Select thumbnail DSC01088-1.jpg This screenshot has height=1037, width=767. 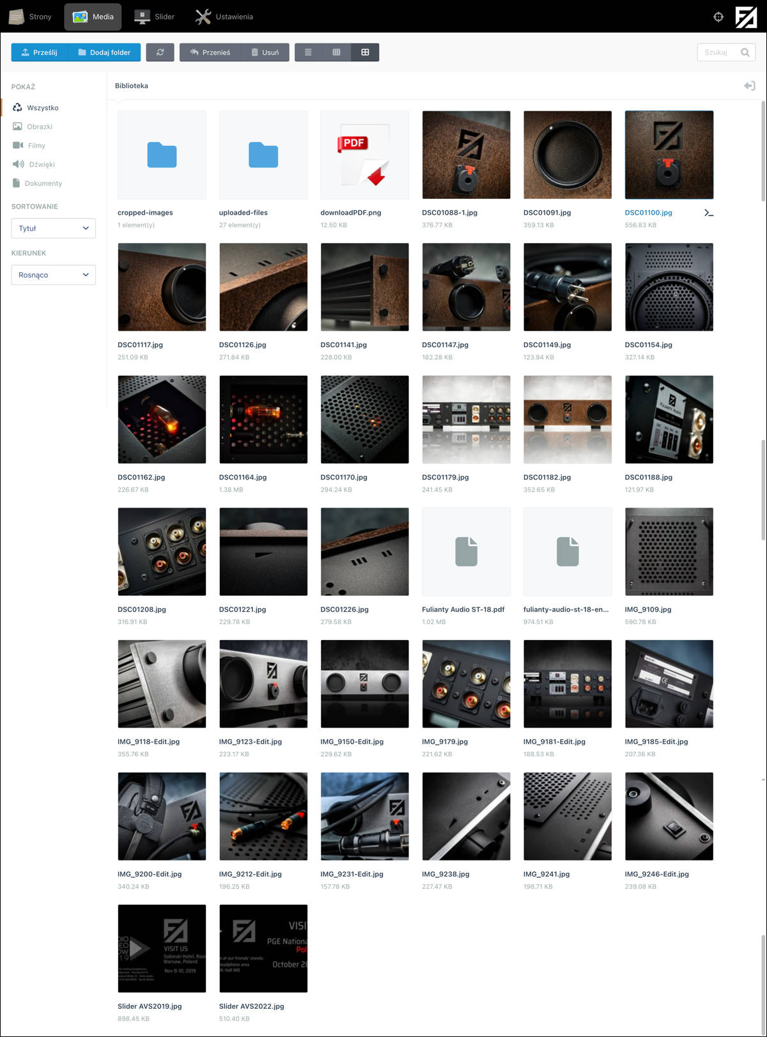click(x=466, y=155)
